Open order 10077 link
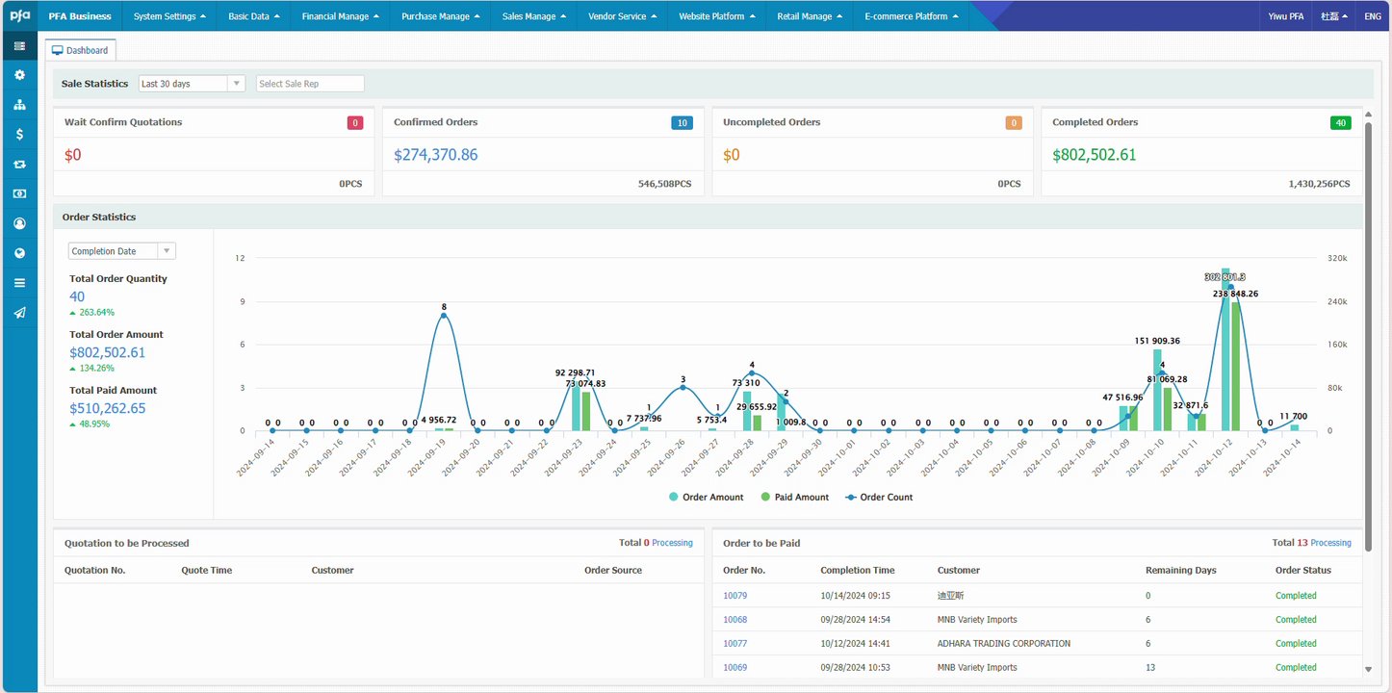 (x=735, y=644)
